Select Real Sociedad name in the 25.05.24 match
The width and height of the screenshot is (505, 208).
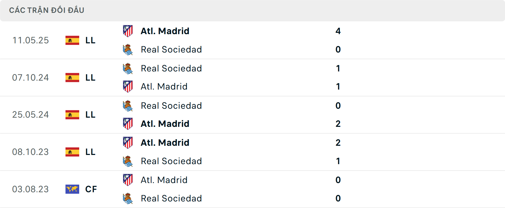(171, 106)
